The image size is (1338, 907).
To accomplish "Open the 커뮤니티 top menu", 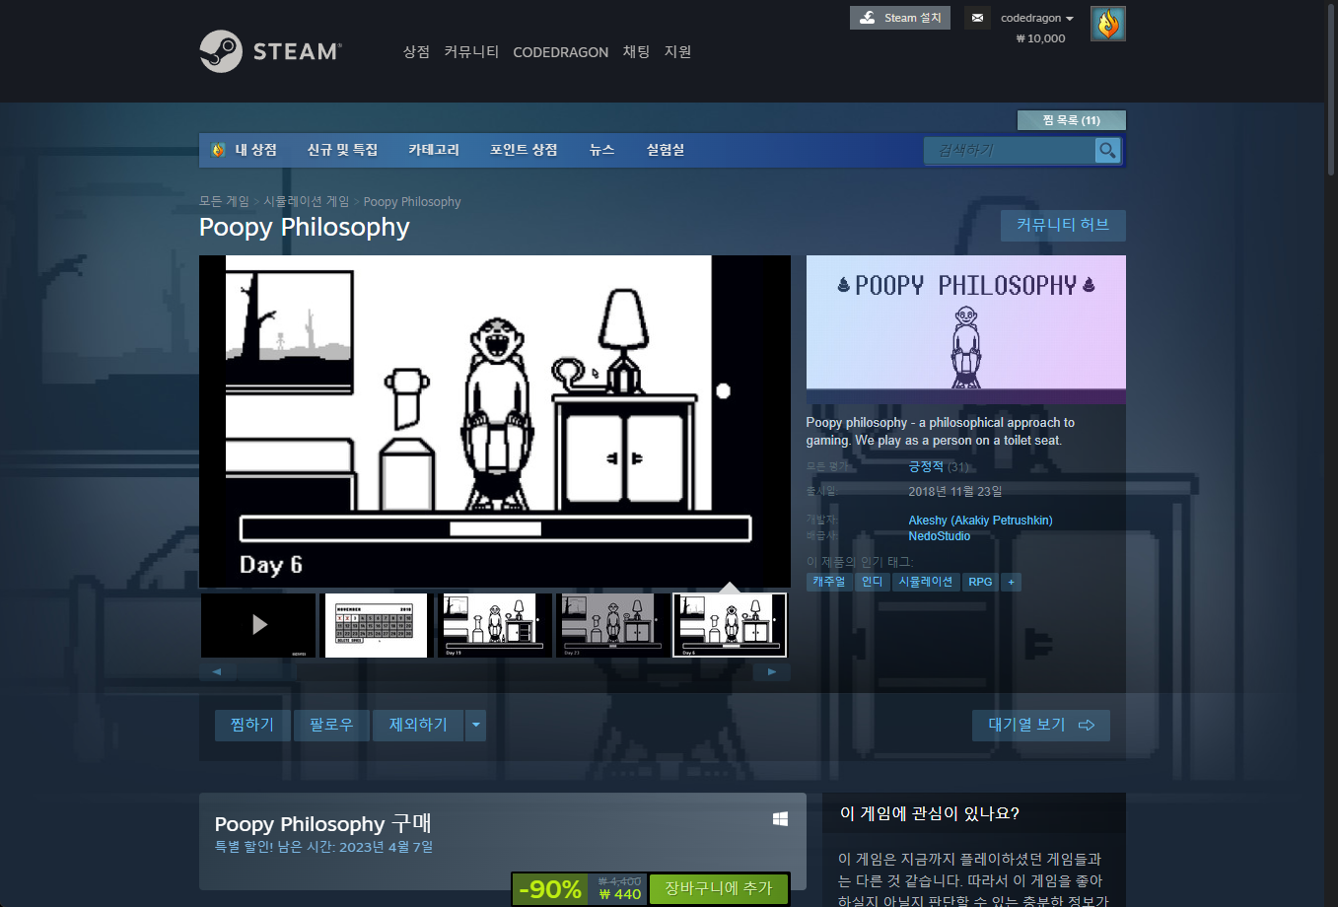I will (x=471, y=52).
